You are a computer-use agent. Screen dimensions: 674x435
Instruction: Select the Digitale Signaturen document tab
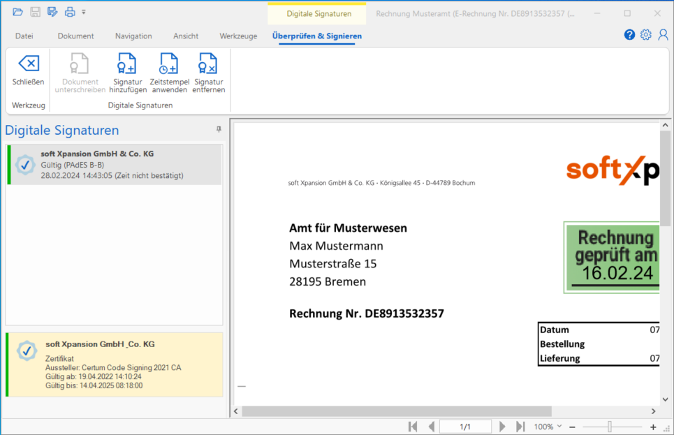pyautogui.click(x=318, y=13)
